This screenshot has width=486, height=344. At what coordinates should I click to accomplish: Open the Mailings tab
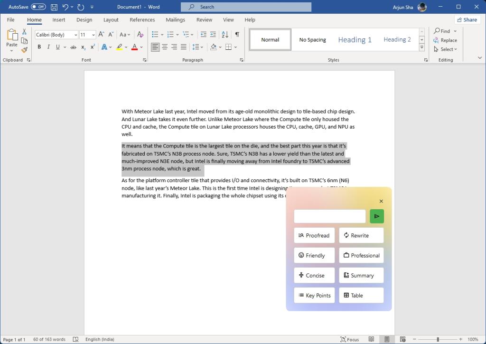(175, 19)
